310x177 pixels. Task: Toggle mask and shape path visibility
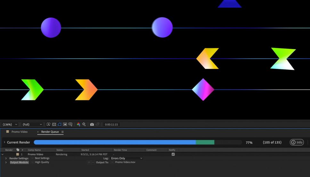pyautogui.click(x=60, y=124)
